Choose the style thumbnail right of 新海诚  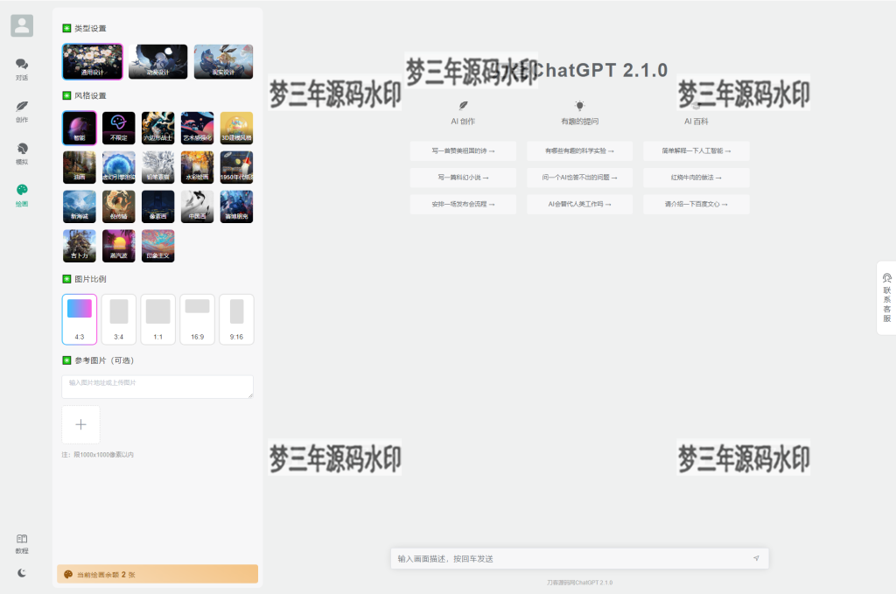coord(119,206)
